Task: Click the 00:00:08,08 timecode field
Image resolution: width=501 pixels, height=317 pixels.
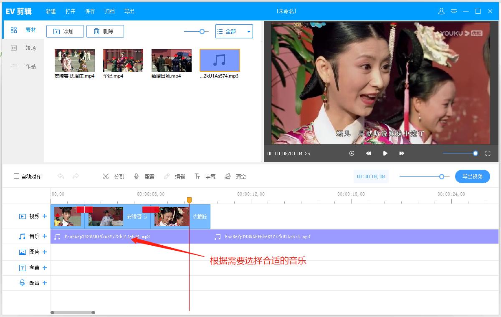Action: [x=371, y=176]
